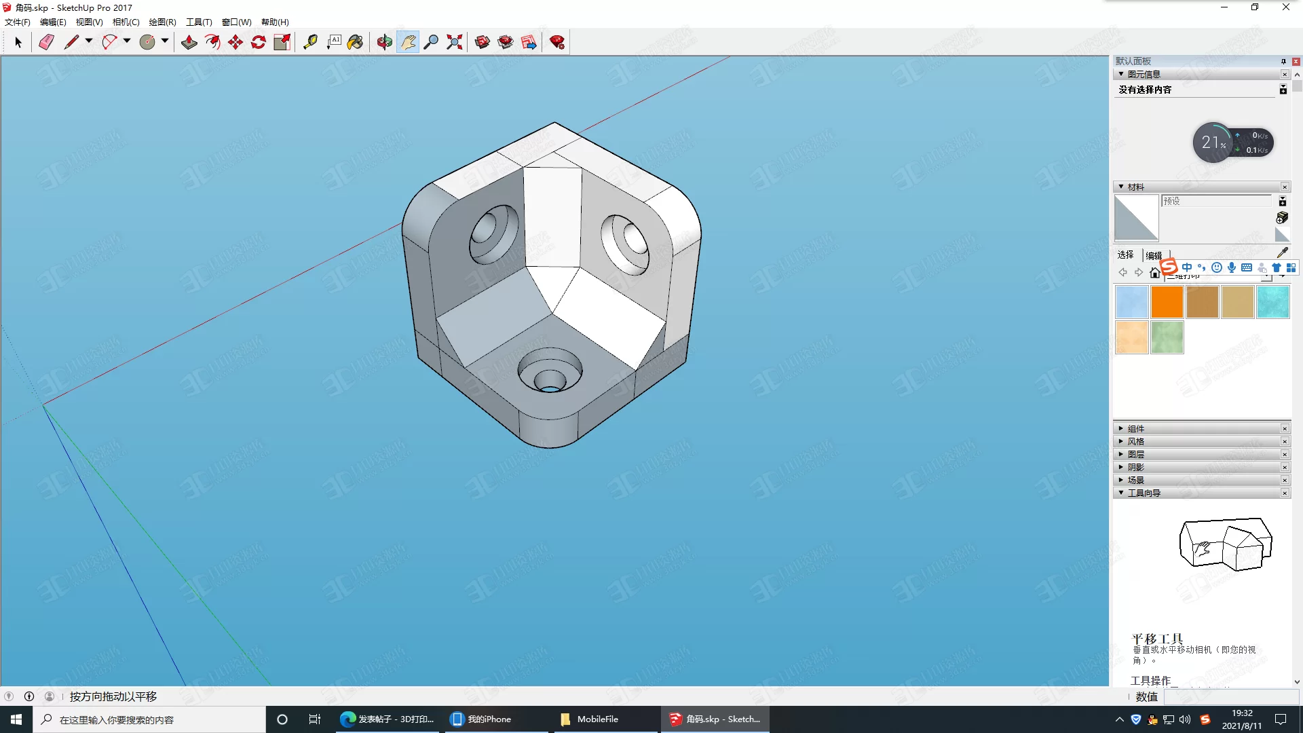The width and height of the screenshot is (1303, 733).
Task: Pick the orange material swatch
Action: pyautogui.click(x=1167, y=302)
